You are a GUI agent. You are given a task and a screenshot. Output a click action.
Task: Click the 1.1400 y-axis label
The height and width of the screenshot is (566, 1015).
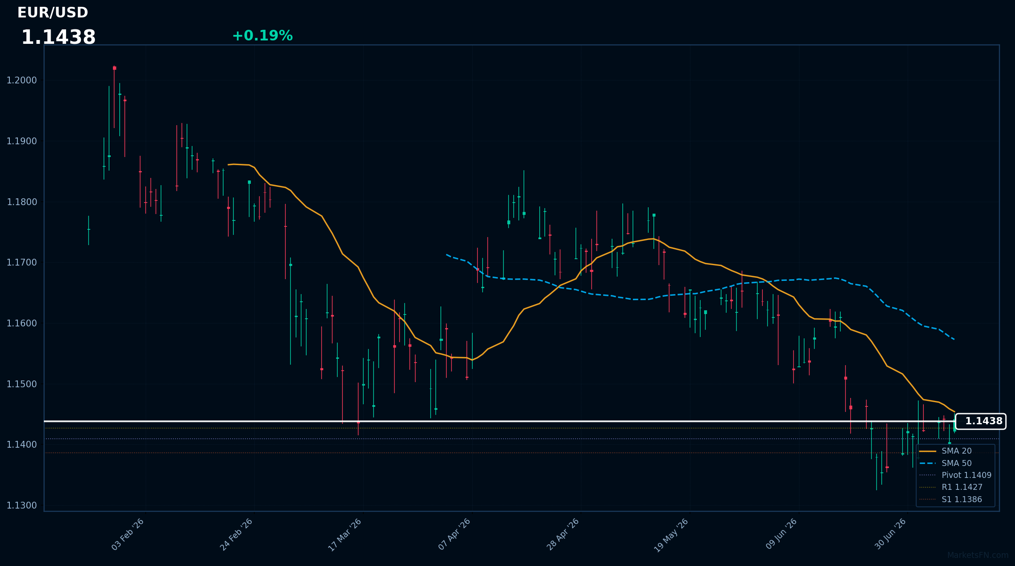click(x=22, y=445)
